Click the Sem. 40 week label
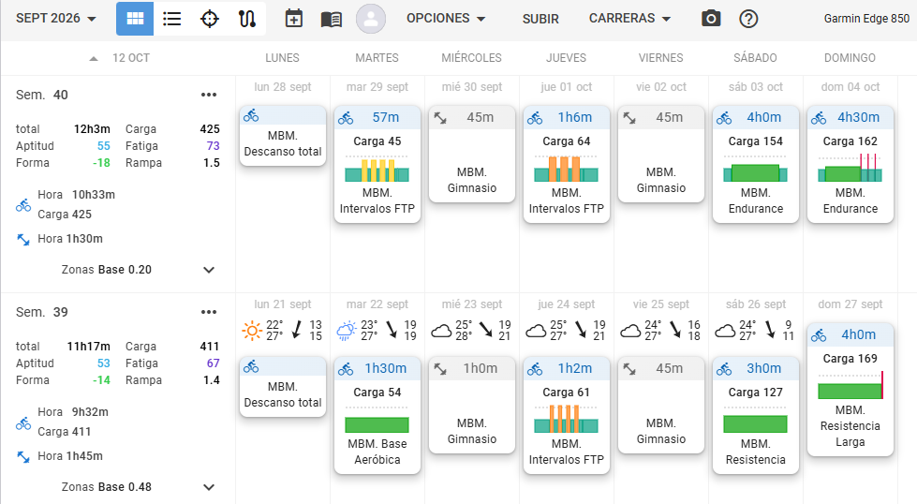 42,95
